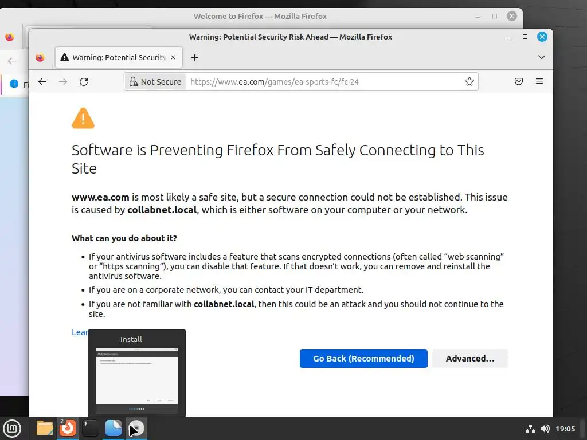Image resolution: width=587 pixels, height=440 pixels.
Task: Open the clock showing 19:05
Action: coord(566,429)
